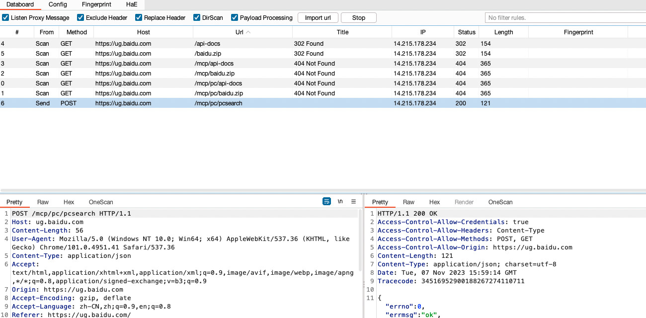Sort the table by the # column
Image resolution: width=646 pixels, height=318 pixels.
(x=17, y=32)
